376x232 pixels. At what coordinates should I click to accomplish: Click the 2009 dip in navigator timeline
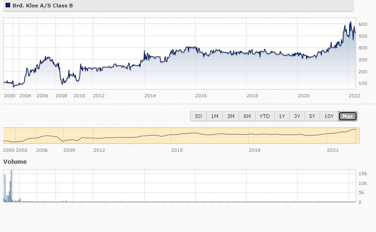63,140
